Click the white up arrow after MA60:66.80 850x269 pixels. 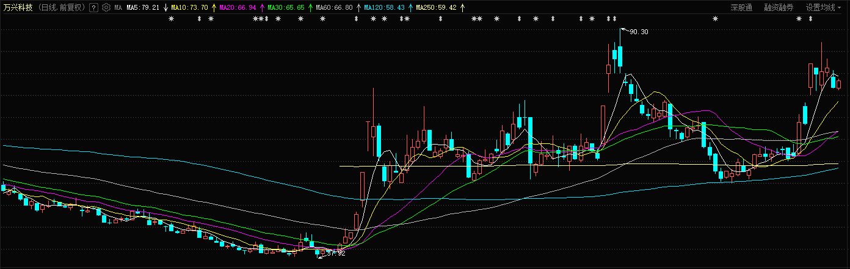tap(358, 8)
